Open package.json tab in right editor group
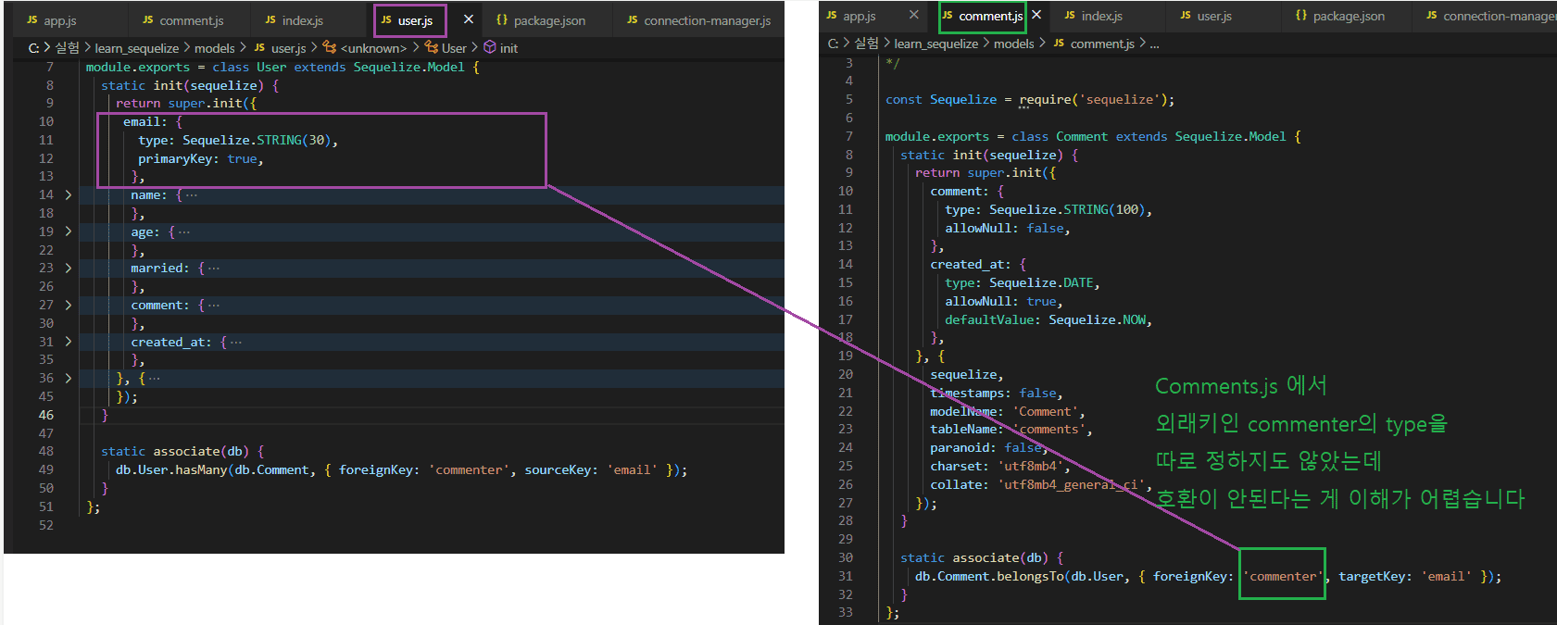 (x=1340, y=16)
